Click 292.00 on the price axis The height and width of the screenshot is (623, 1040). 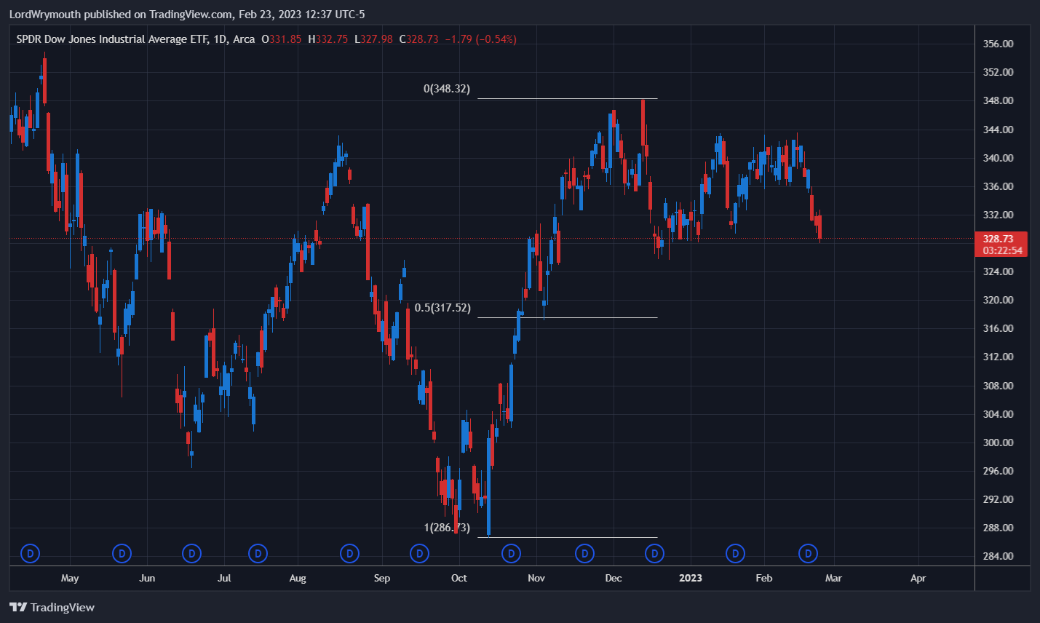click(x=998, y=499)
